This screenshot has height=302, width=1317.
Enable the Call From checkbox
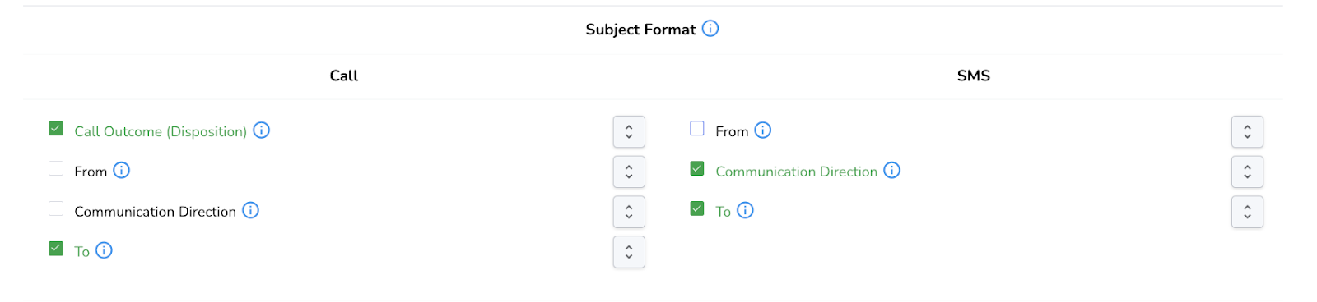(x=56, y=169)
